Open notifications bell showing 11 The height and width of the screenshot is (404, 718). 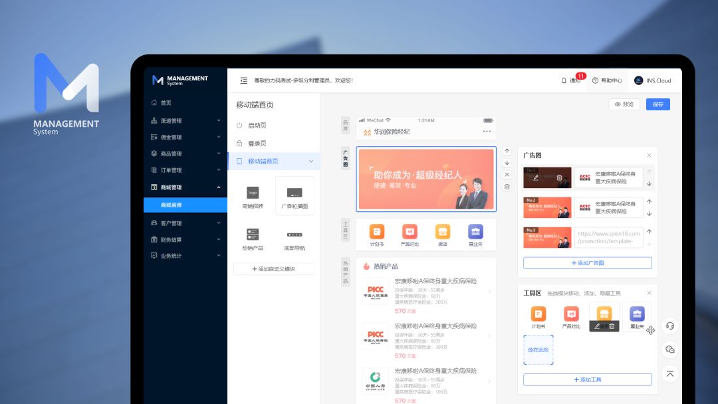click(x=572, y=80)
